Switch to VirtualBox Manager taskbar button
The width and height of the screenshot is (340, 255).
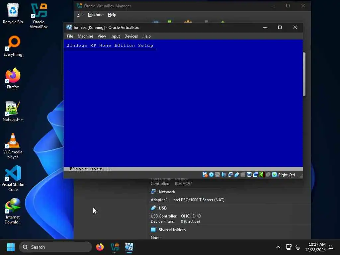coord(115,247)
